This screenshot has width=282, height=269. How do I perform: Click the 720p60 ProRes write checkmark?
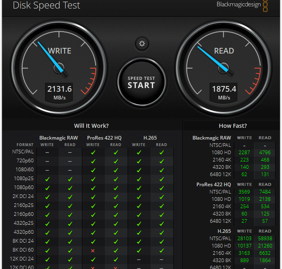click(x=93, y=161)
